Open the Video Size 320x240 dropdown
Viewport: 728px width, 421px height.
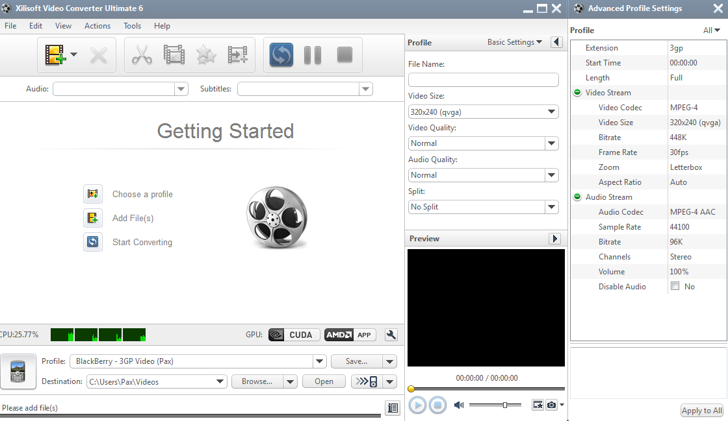pos(551,112)
